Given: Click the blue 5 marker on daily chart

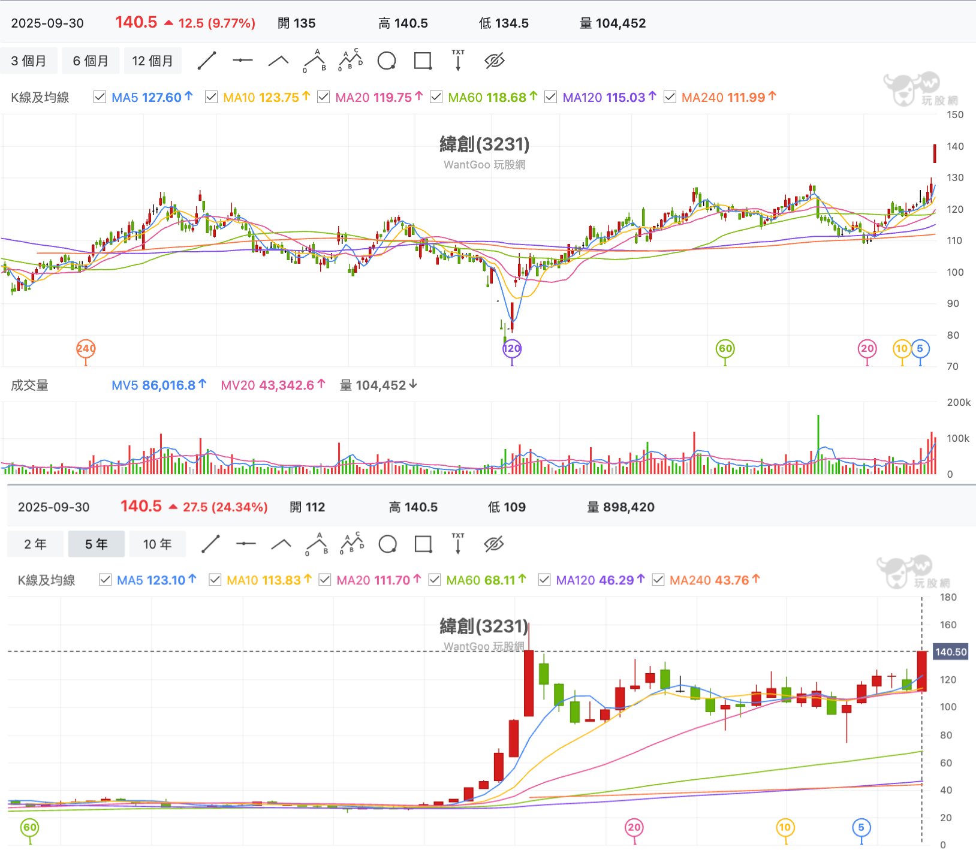Looking at the screenshot, I should tap(920, 349).
